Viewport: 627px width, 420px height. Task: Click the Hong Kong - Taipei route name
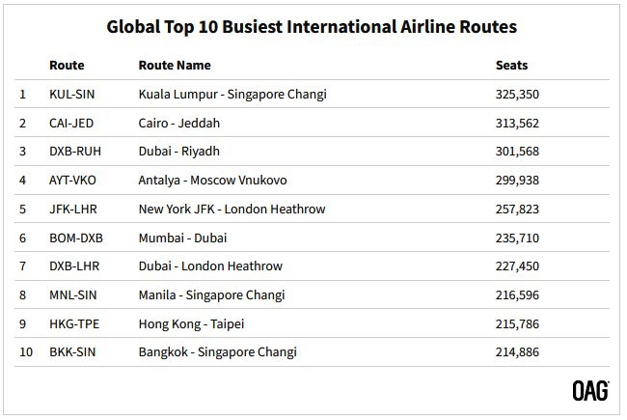click(191, 324)
